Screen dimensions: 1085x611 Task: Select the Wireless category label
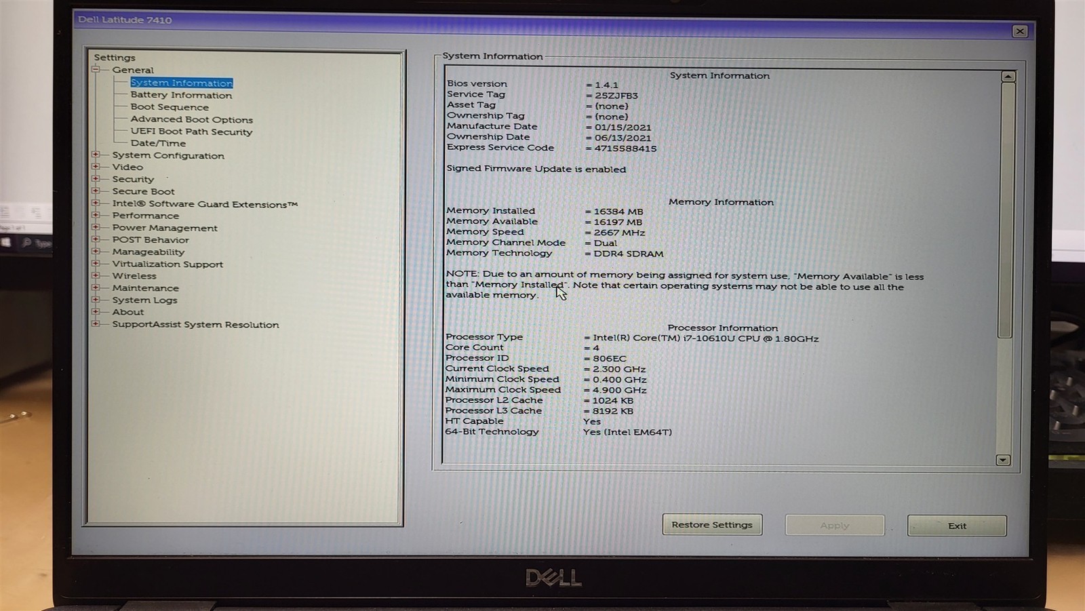(134, 276)
